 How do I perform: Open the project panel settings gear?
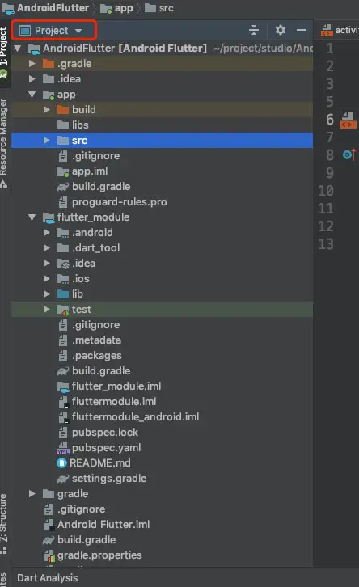[x=281, y=30]
